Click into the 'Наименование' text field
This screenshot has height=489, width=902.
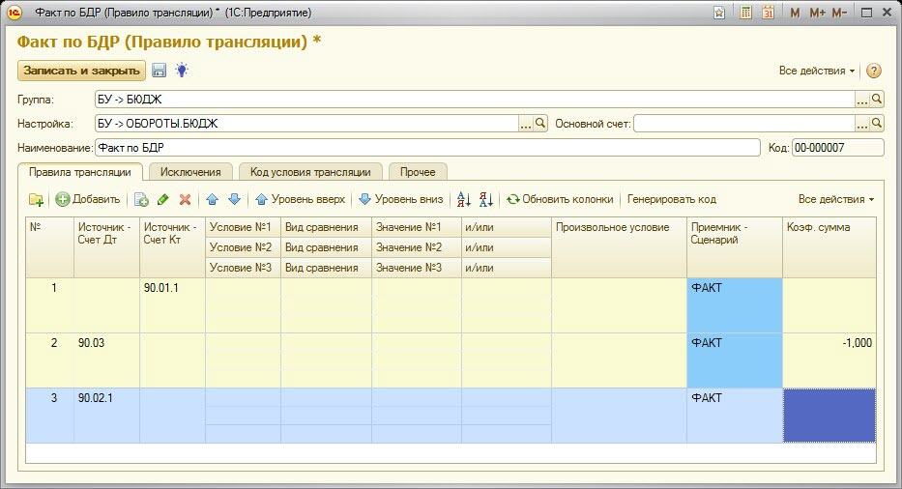(x=425, y=148)
